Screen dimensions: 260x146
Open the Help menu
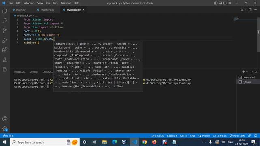pos(76,3)
